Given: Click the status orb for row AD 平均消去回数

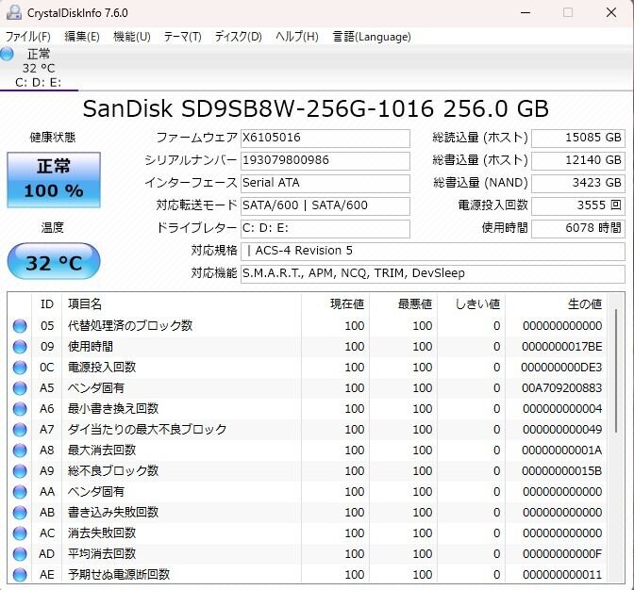Looking at the screenshot, I should 20,554.
